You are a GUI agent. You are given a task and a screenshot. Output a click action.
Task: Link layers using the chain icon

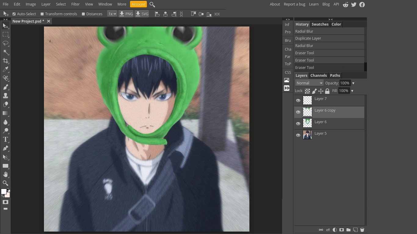(x=321, y=230)
